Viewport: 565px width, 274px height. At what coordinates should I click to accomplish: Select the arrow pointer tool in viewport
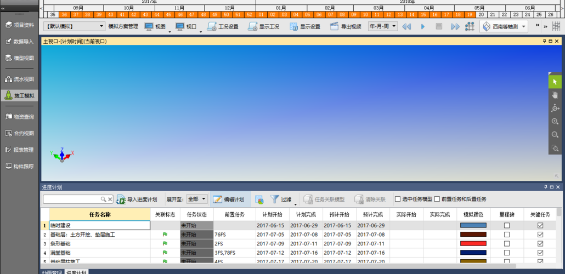pos(555,82)
